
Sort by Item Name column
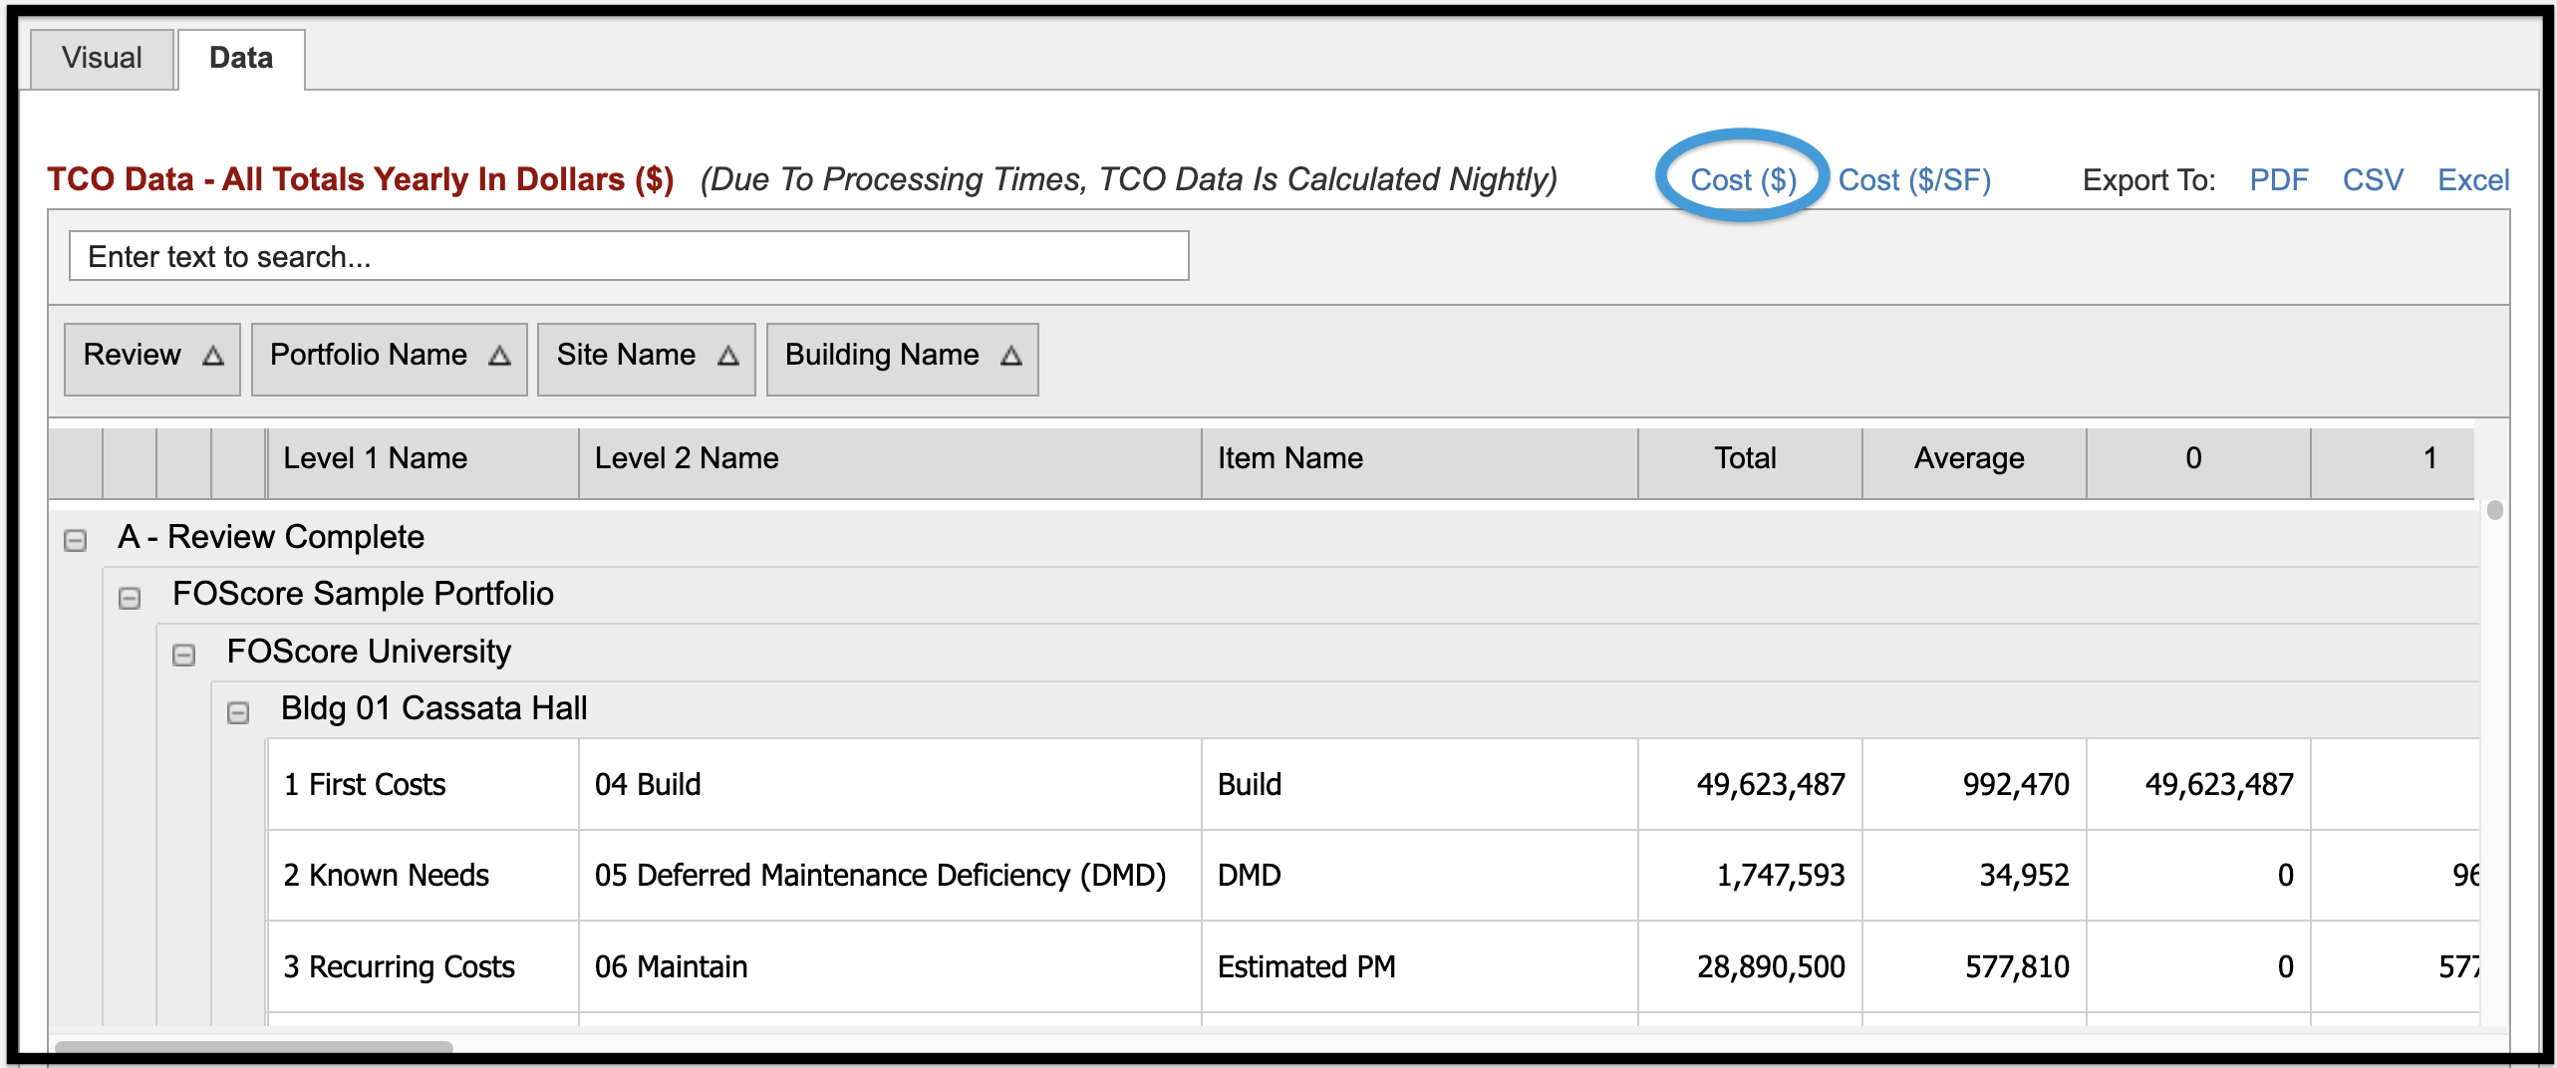[1421, 463]
